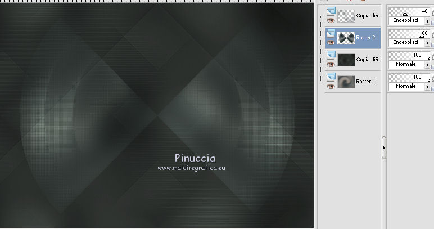Select the transparent checkerboard thumbnail of top Copia layer
This screenshot has height=229, width=434.
coord(346,16)
